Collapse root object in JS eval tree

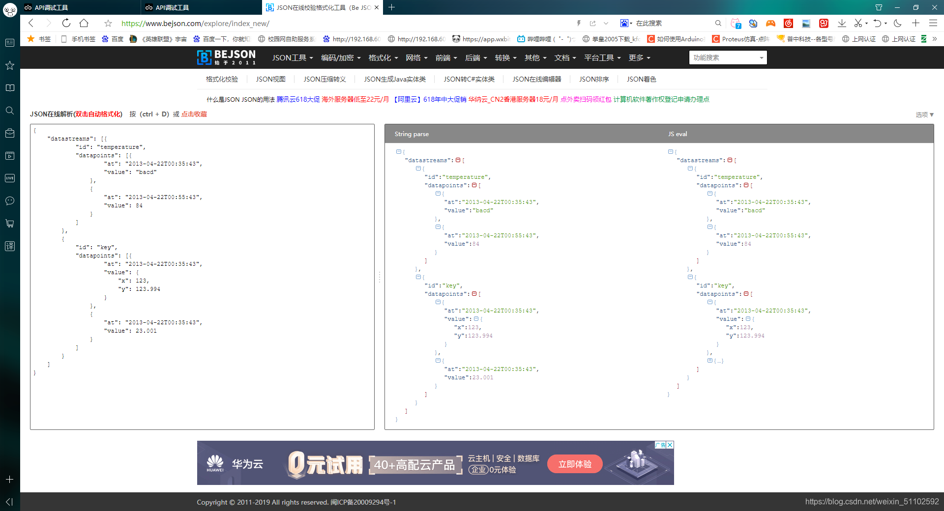[x=671, y=152]
